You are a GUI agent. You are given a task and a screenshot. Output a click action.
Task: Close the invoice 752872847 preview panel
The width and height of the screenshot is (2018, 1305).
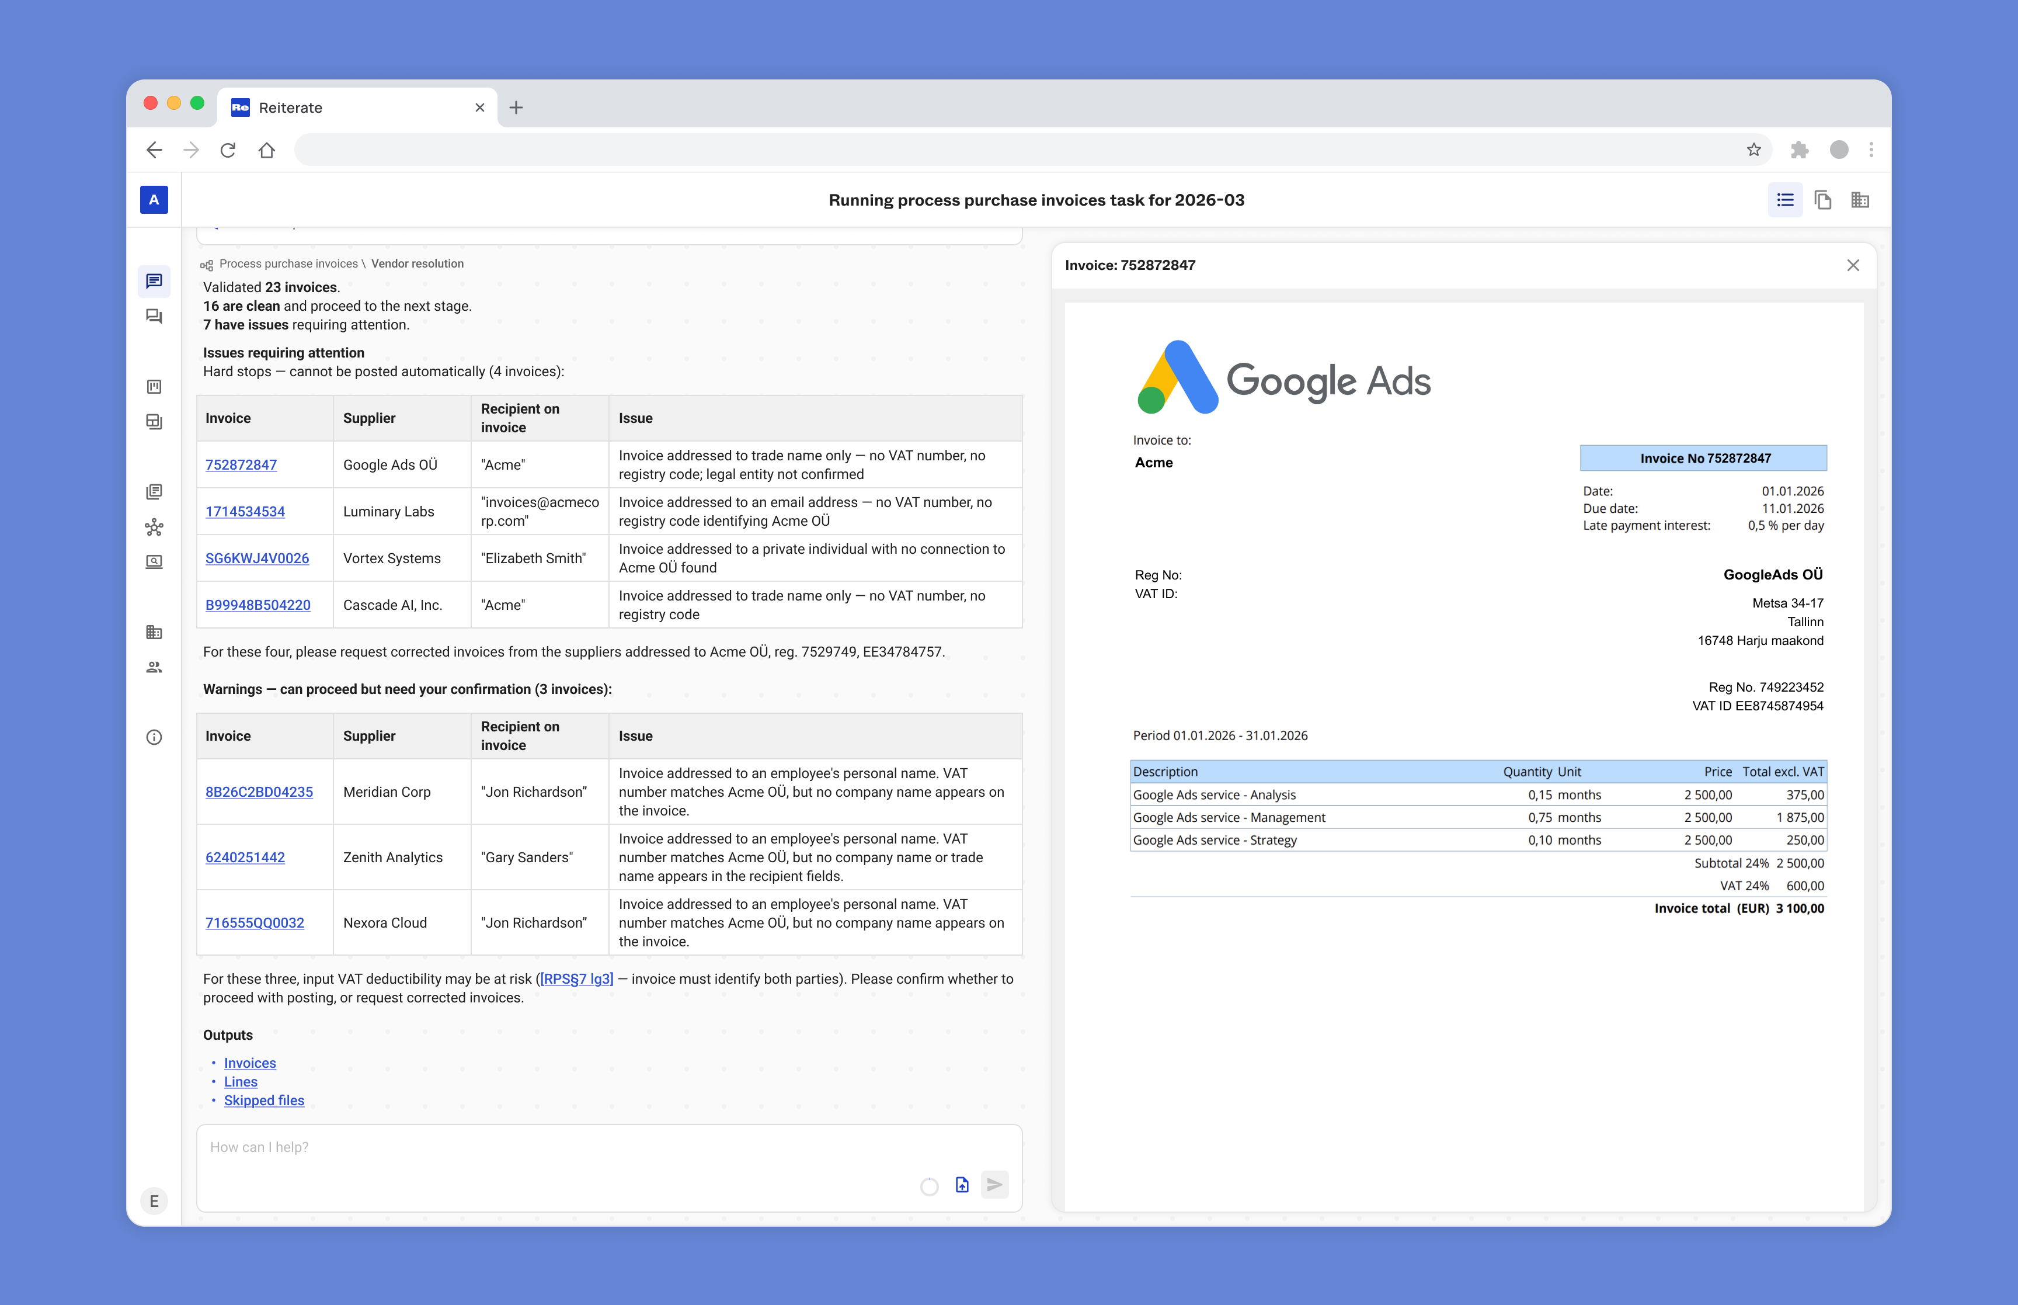(1853, 265)
